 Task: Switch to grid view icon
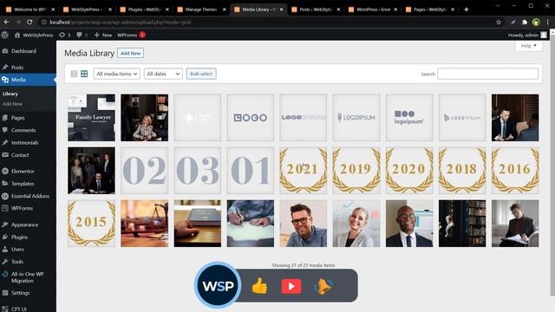[x=84, y=74]
